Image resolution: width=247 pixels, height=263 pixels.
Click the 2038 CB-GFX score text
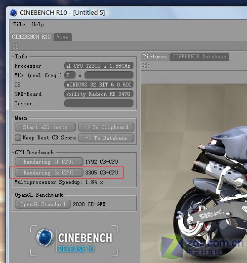89,204
